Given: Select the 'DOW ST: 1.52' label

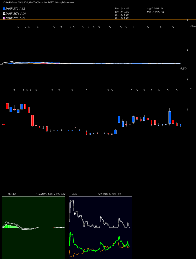Looking at the screenshot, I should (15, 9).
